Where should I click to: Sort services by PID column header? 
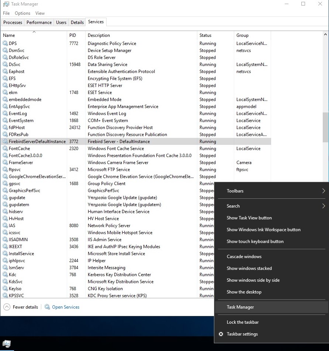pos(76,35)
